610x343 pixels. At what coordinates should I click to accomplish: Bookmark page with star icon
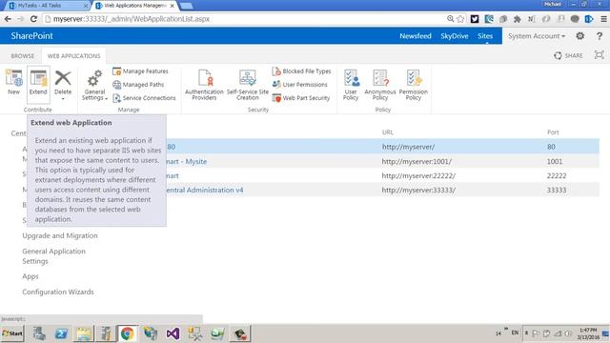[x=461, y=19]
